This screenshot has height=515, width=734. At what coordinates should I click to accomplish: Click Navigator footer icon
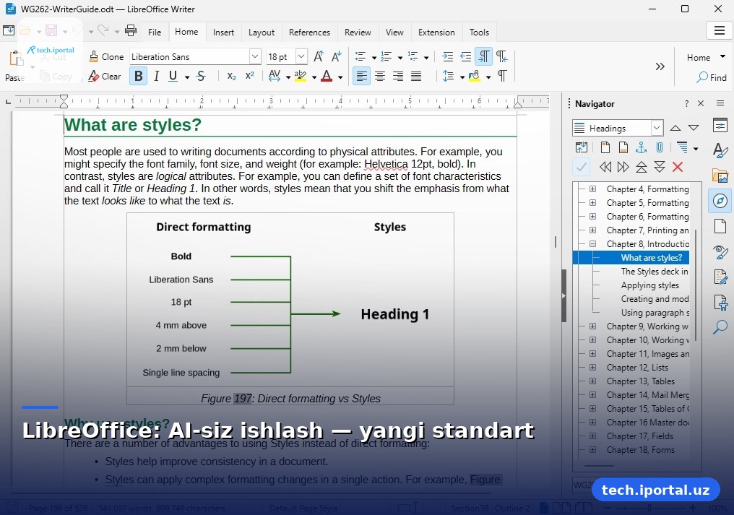pyautogui.click(x=623, y=148)
